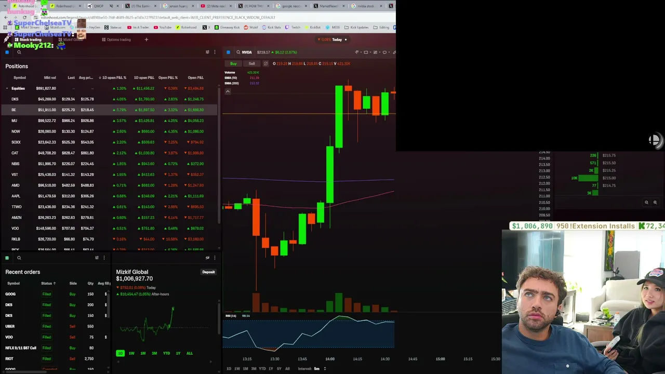Open Mizkif Global panel three-dot menu

[215, 258]
